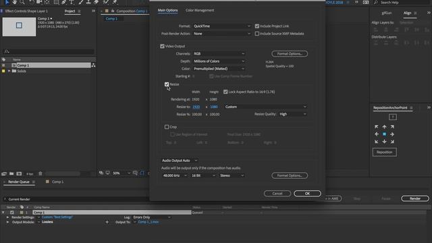This screenshot has height=243, width=432.
Task: Set anchor point to center square
Action: (x=384, y=134)
